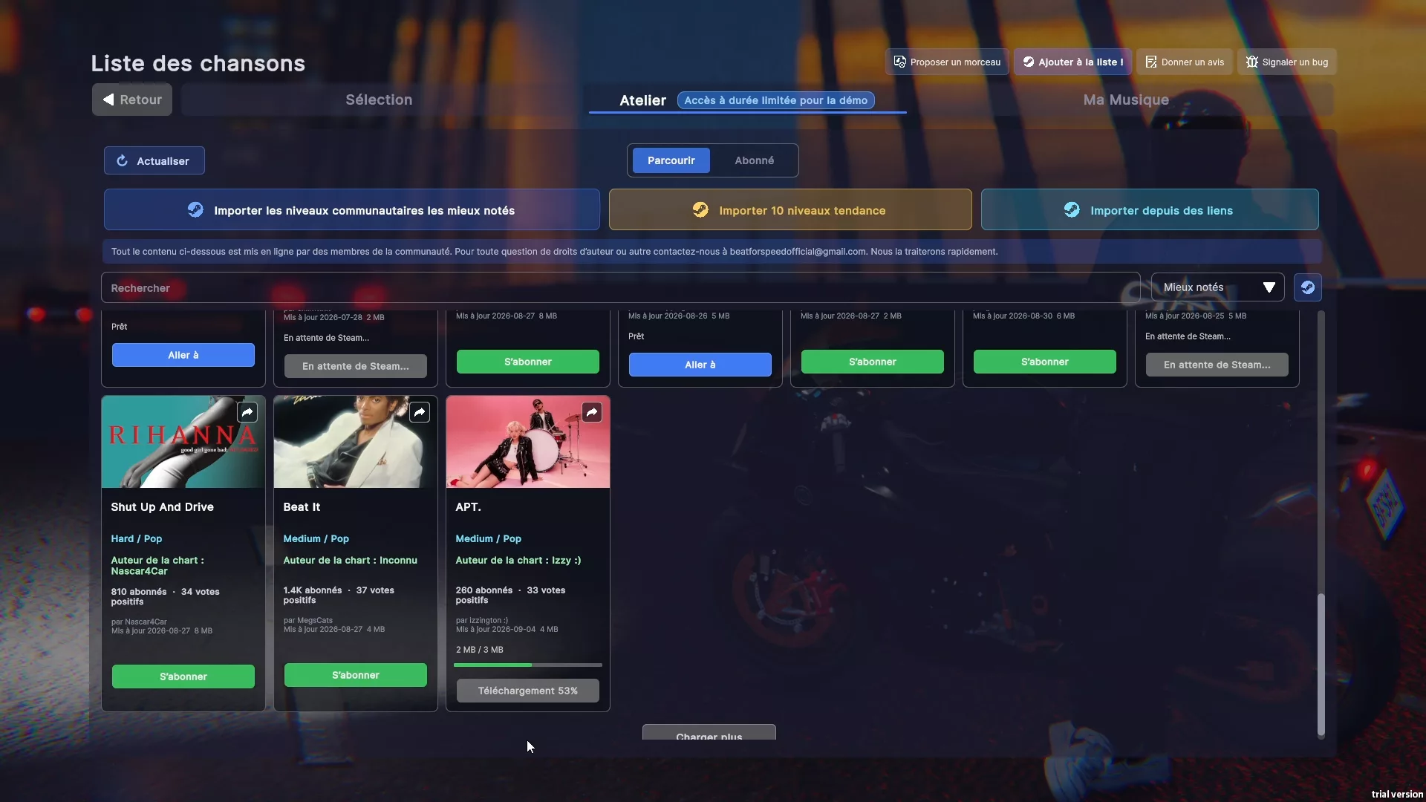Screen dimensions: 1426x802
Task: Open the Ma Musique tab
Action: 1126,100
